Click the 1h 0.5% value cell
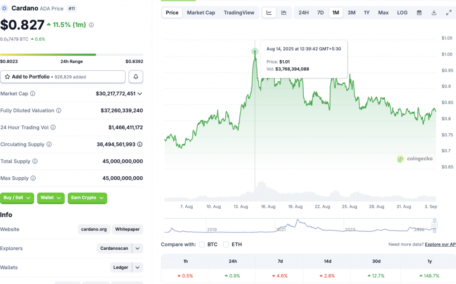Viewport: 456px width, 284px height. point(185,276)
